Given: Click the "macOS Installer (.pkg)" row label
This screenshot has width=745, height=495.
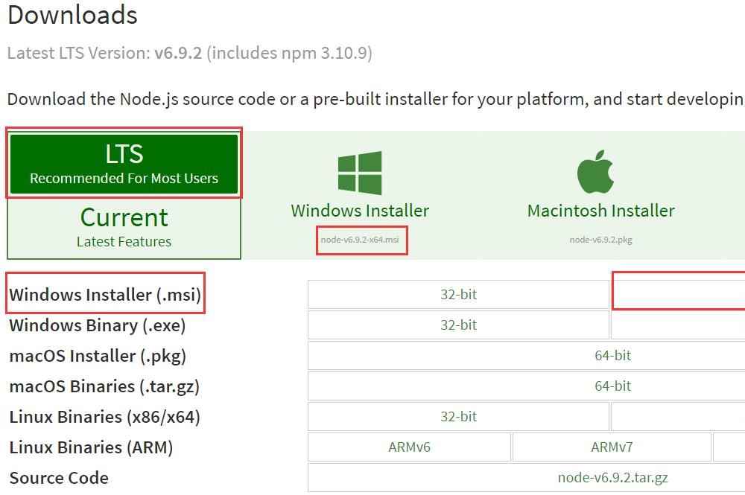Looking at the screenshot, I should (98, 356).
